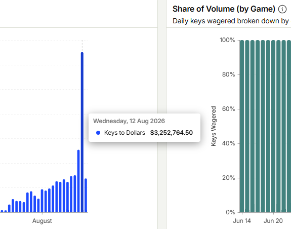291x229 pixels.
Task: Select the last blue bar after 12 Aug
Action: point(86,196)
